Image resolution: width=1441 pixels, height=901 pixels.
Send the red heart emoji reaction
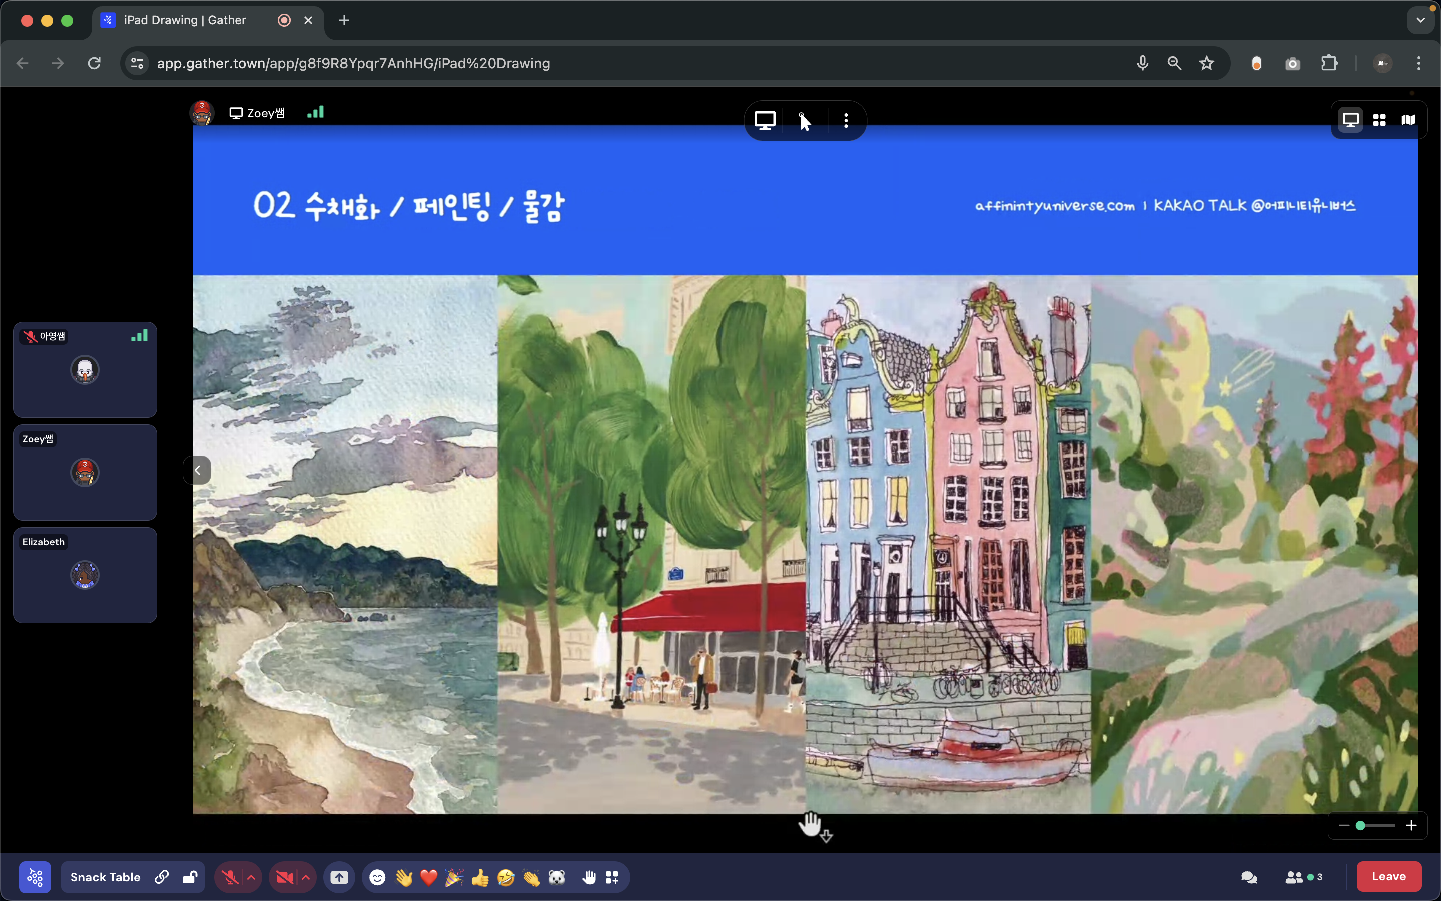point(429,877)
